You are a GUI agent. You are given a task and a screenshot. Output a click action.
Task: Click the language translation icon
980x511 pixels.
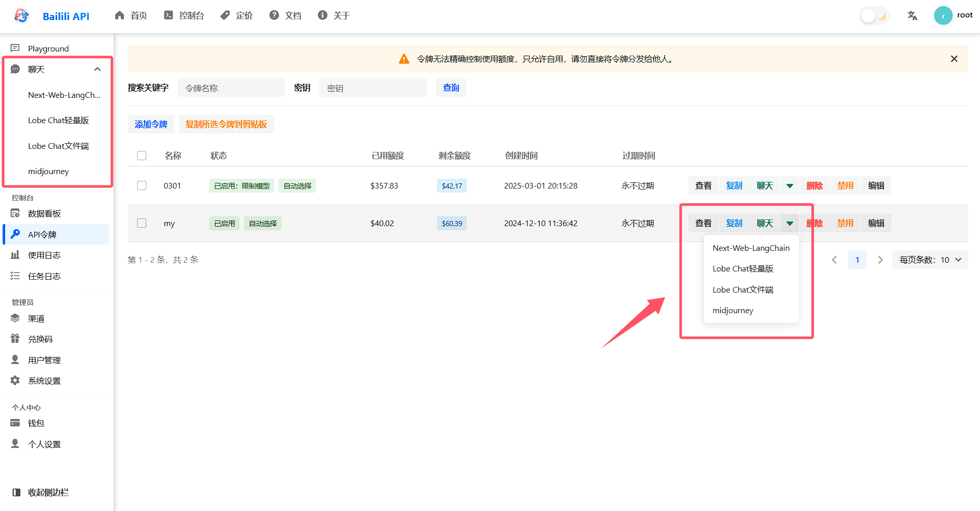[x=912, y=15]
